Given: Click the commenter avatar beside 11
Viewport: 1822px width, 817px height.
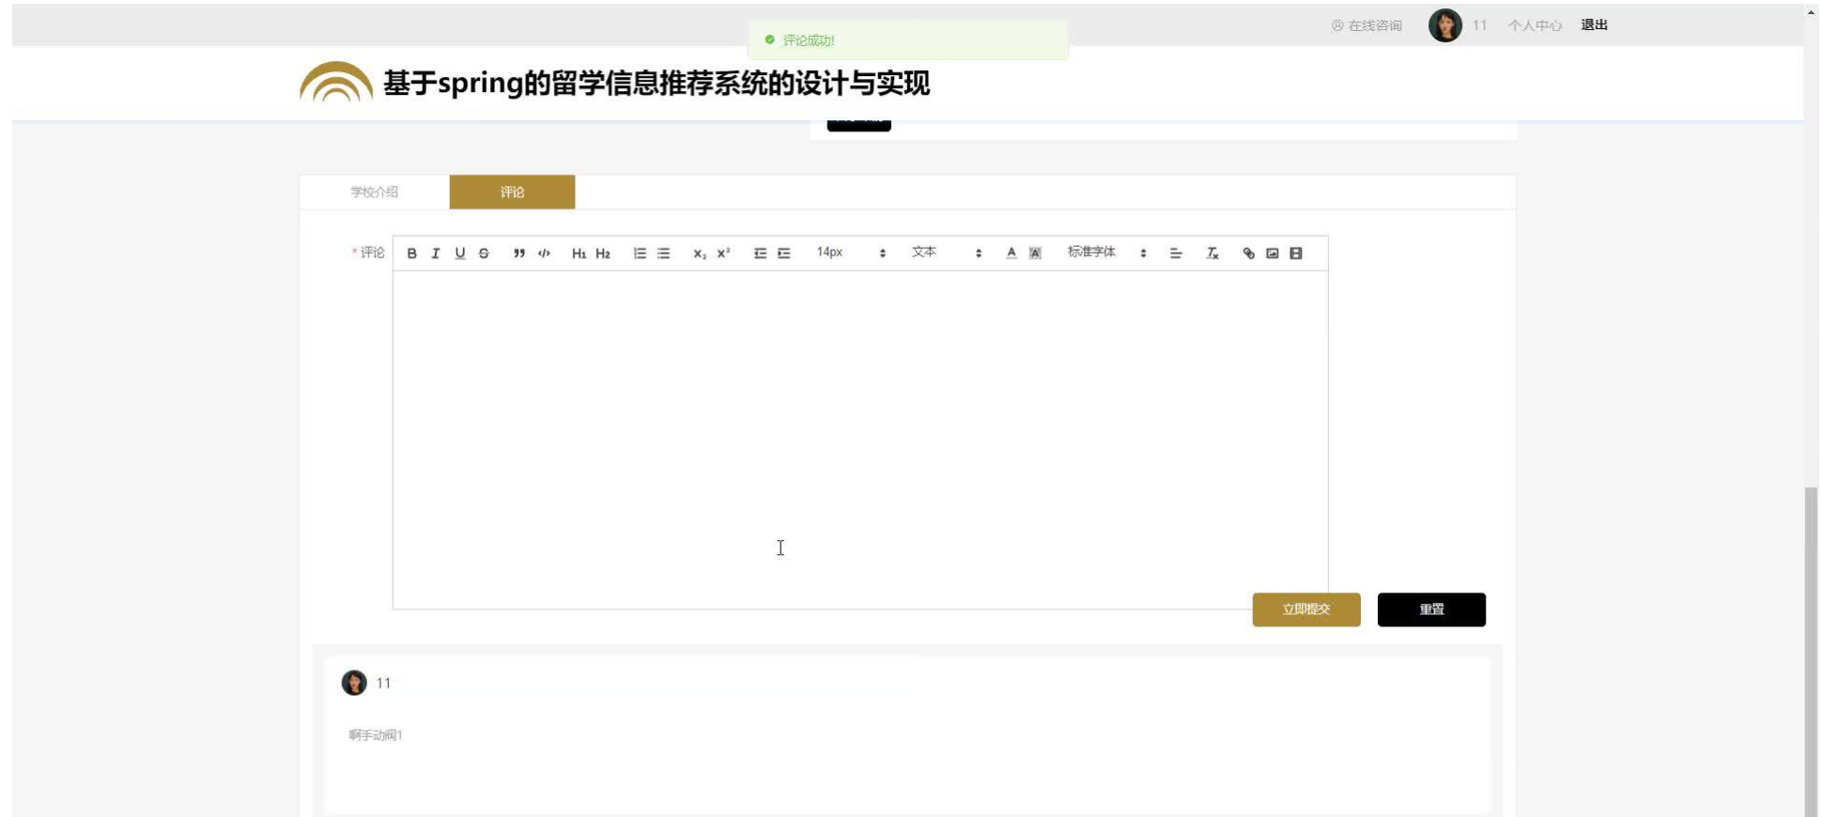Looking at the screenshot, I should [x=354, y=683].
